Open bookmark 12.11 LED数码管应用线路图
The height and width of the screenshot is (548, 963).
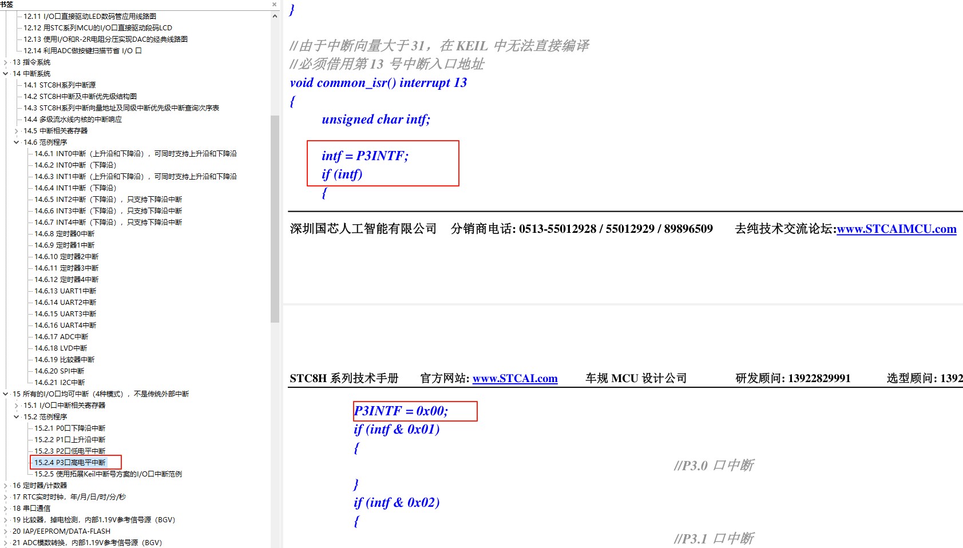[90, 17]
